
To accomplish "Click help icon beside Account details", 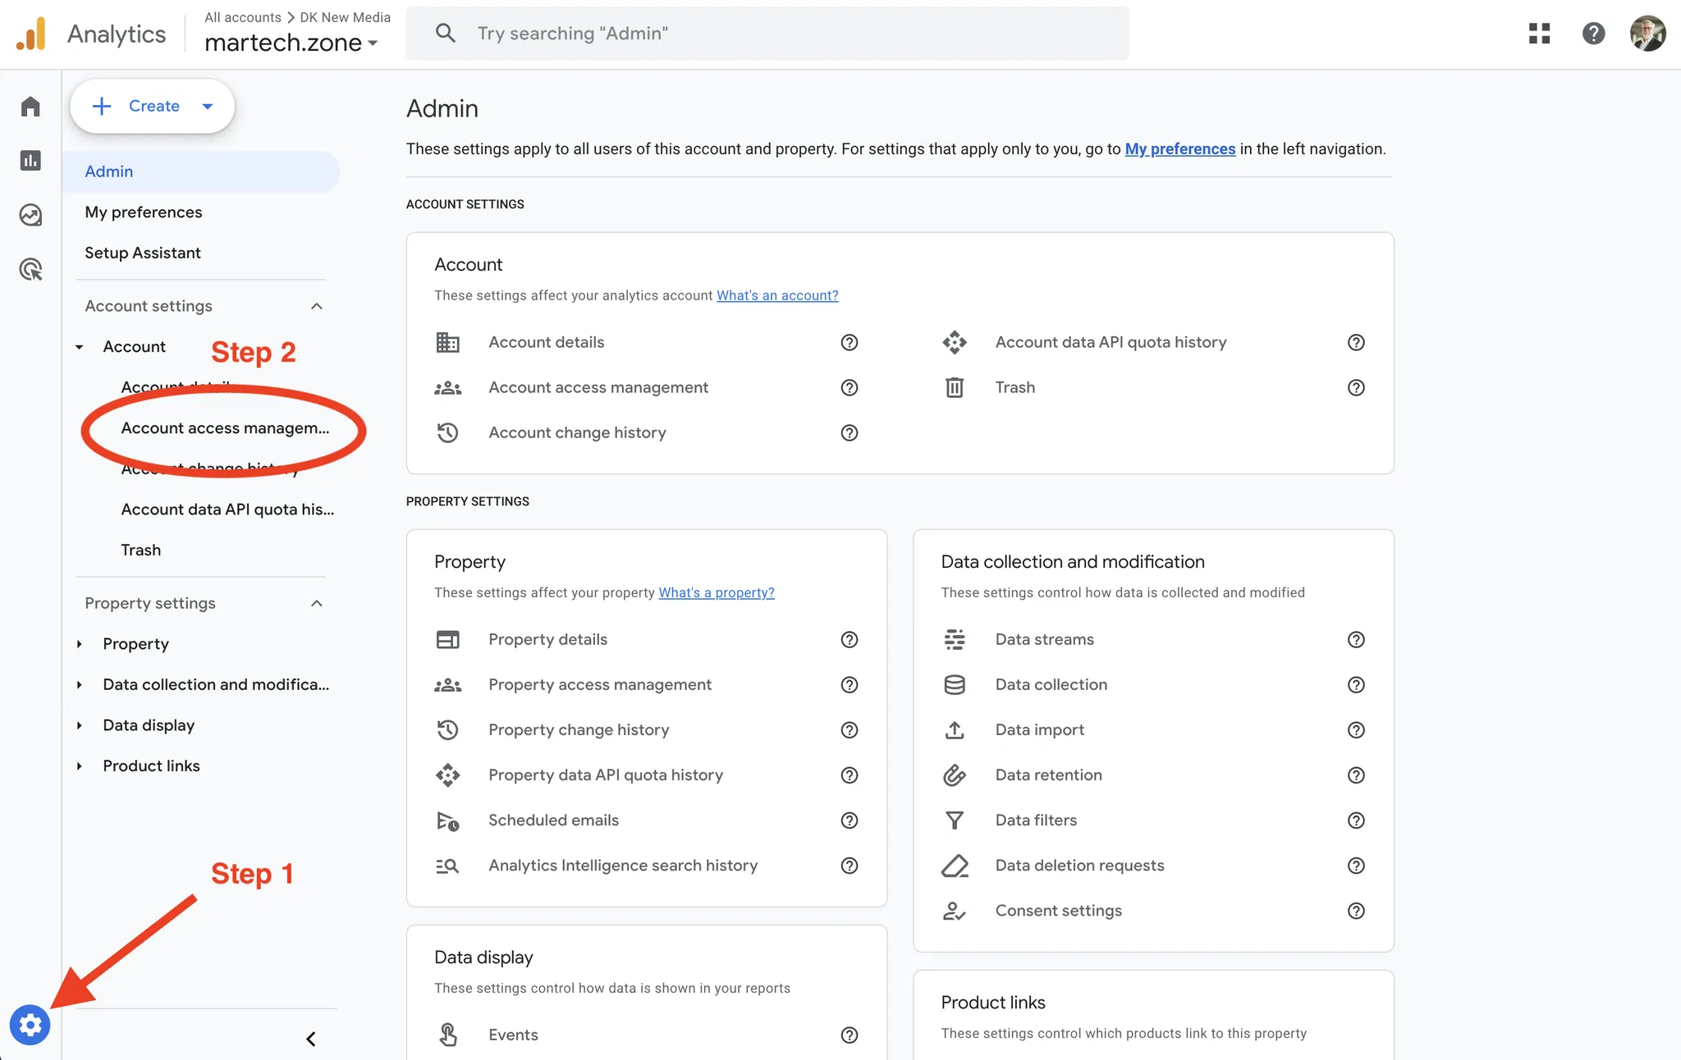I will pyautogui.click(x=850, y=342).
